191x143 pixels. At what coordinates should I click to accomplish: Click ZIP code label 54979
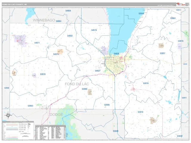tap(94, 30)
